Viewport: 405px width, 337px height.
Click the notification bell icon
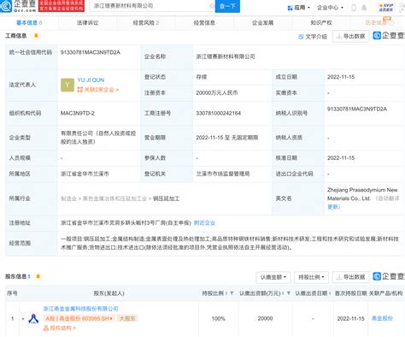point(364,8)
